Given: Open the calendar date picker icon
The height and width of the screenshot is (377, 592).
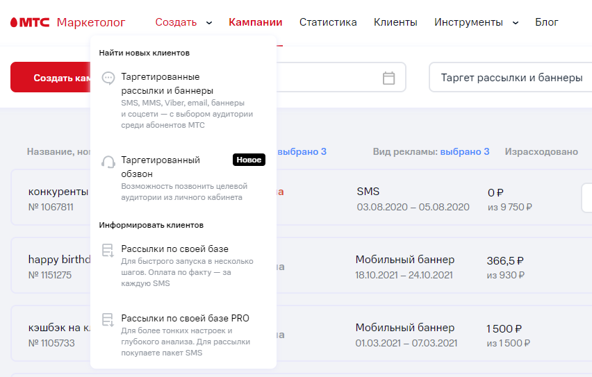Looking at the screenshot, I should [389, 78].
